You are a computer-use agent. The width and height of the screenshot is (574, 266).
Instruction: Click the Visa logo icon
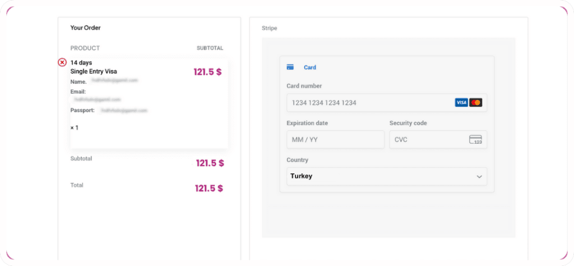461,103
